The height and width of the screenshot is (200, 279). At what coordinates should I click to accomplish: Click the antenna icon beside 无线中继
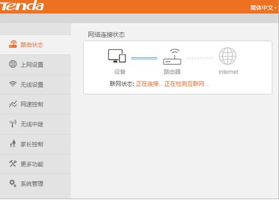(x=13, y=123)
